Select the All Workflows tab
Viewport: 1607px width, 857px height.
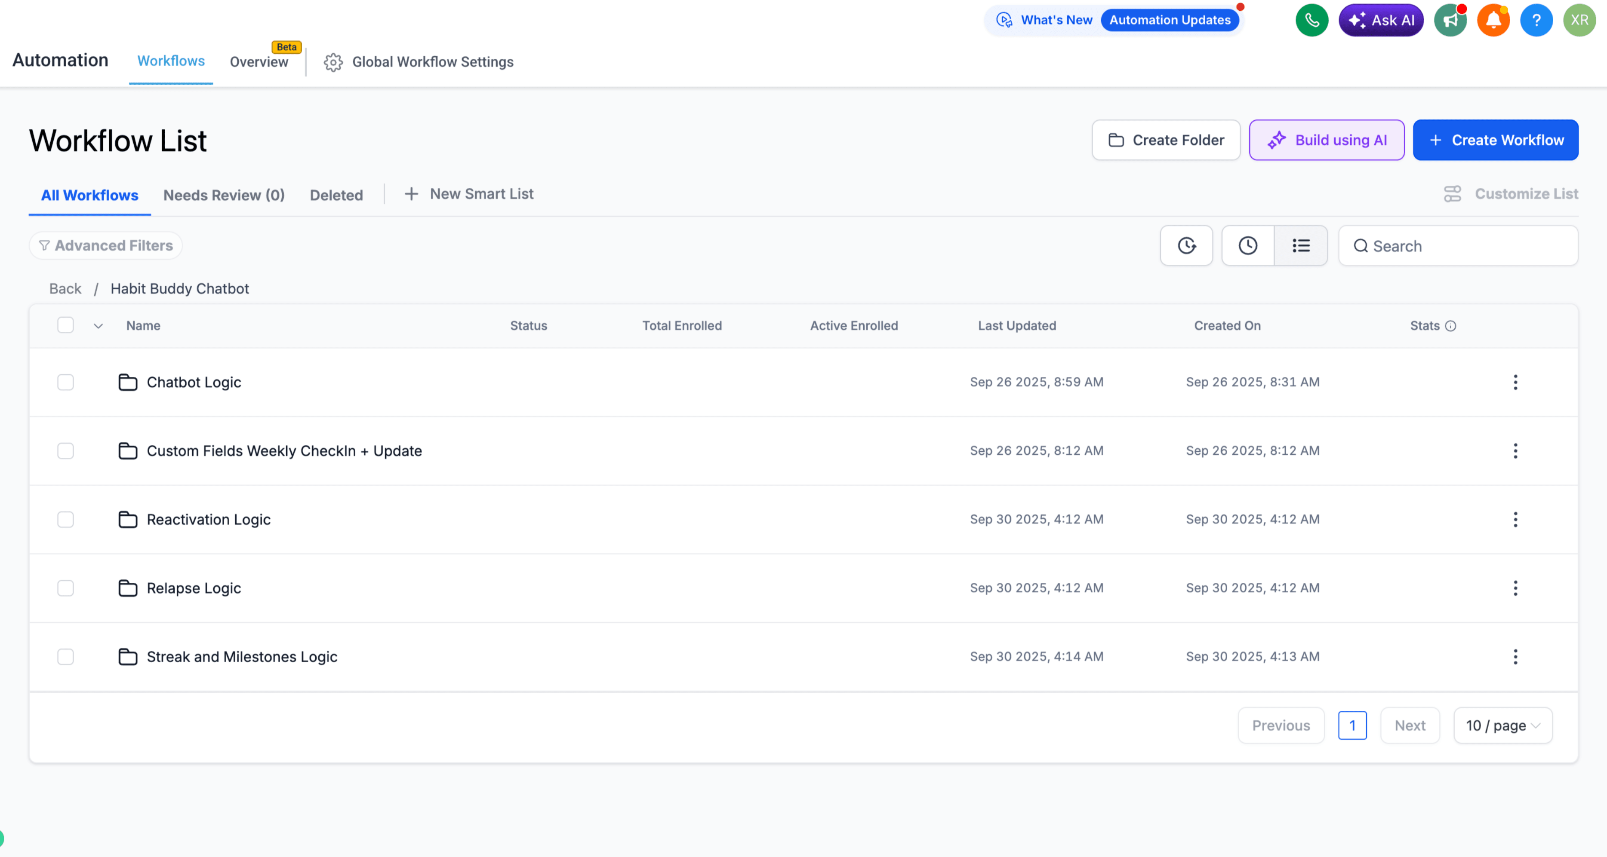tap(90, 195)
